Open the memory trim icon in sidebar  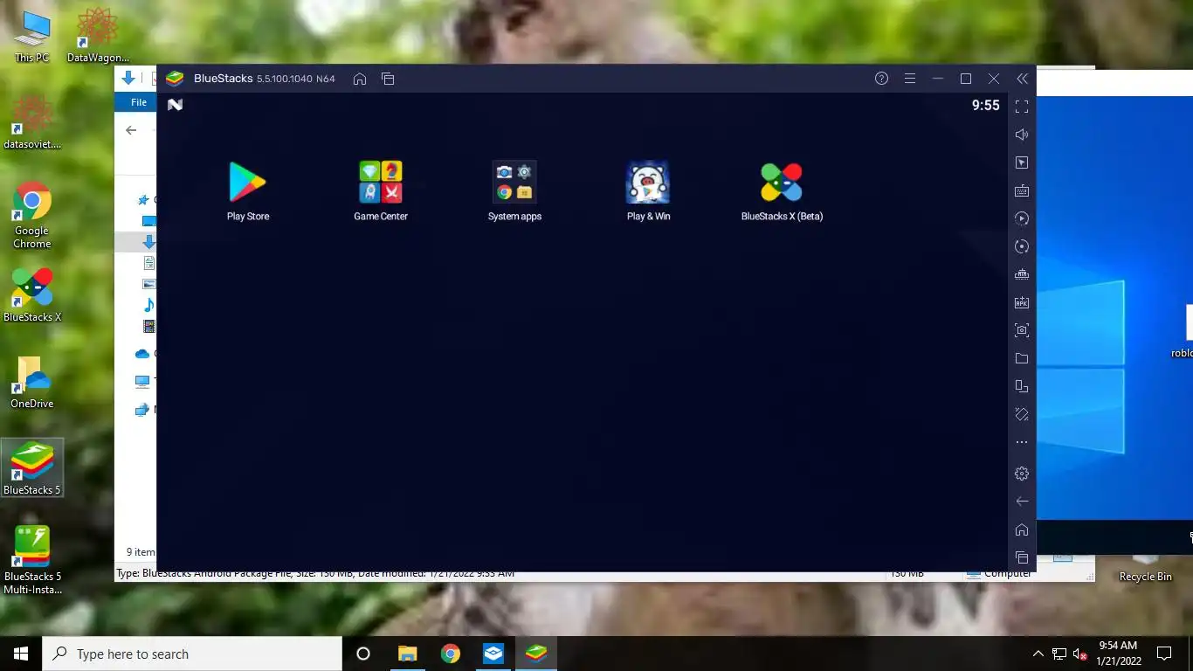pyautogui.click(x=1022, y=274)
